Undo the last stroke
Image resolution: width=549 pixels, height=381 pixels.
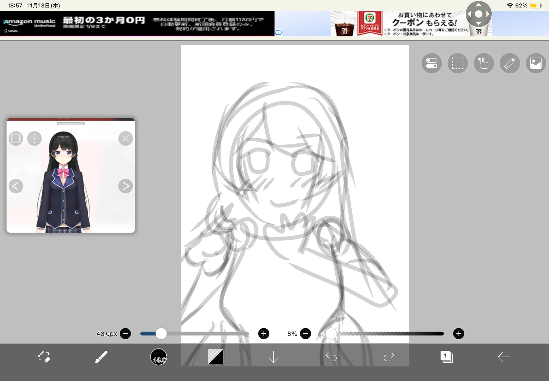click(331, 357)
